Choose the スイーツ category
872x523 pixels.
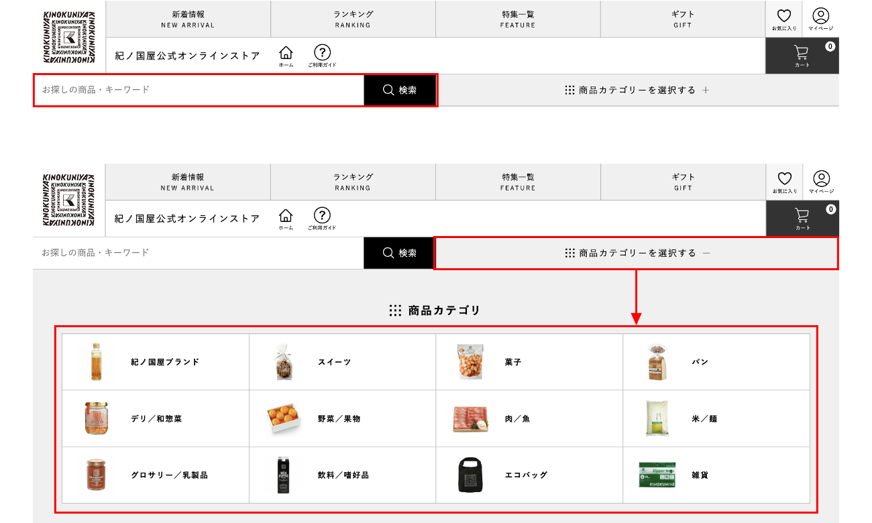point(334,362)
